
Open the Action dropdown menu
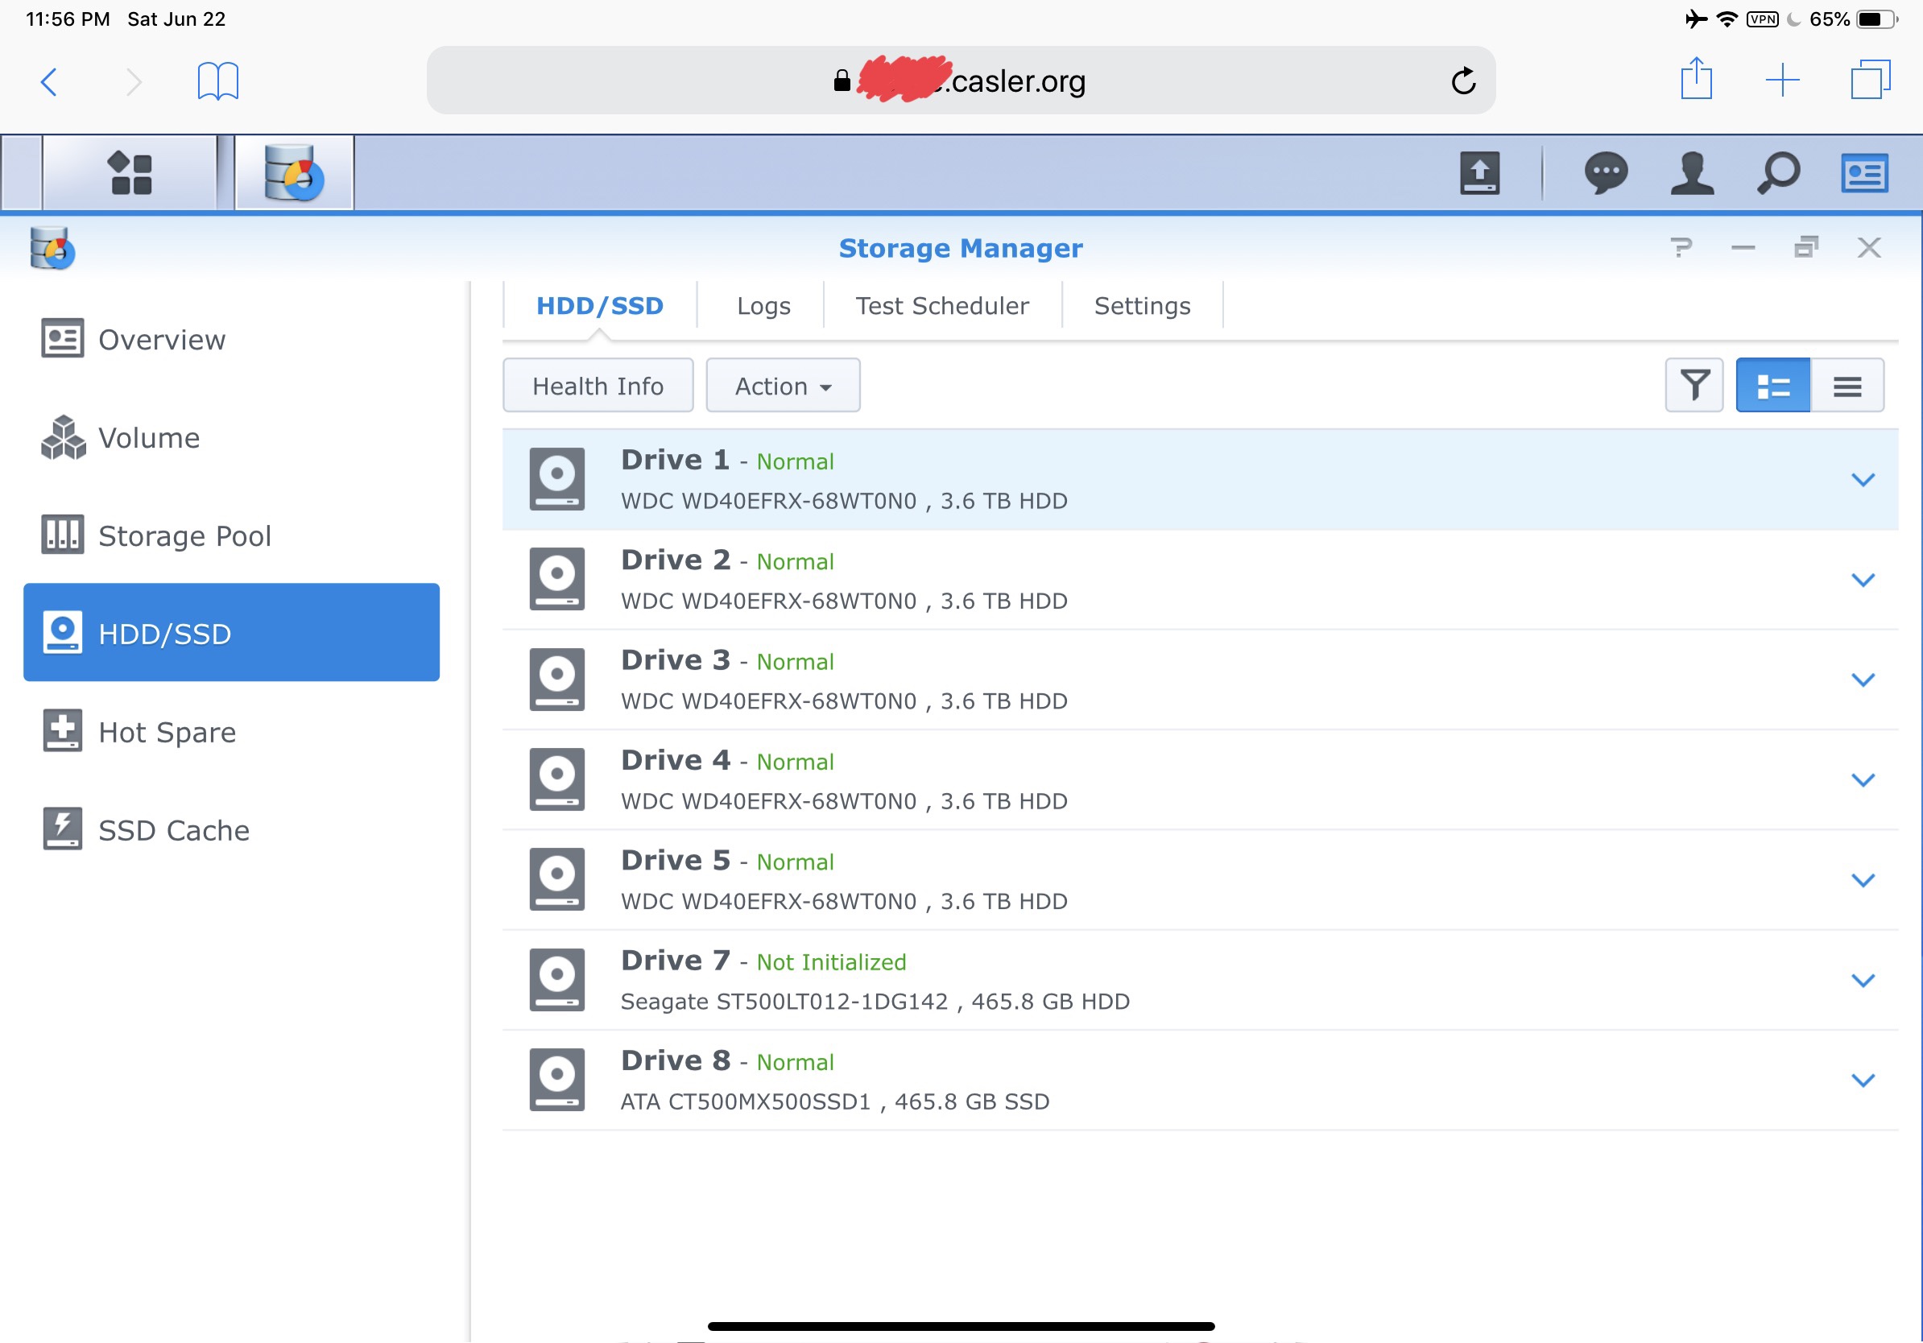click(x=782, y=386)
